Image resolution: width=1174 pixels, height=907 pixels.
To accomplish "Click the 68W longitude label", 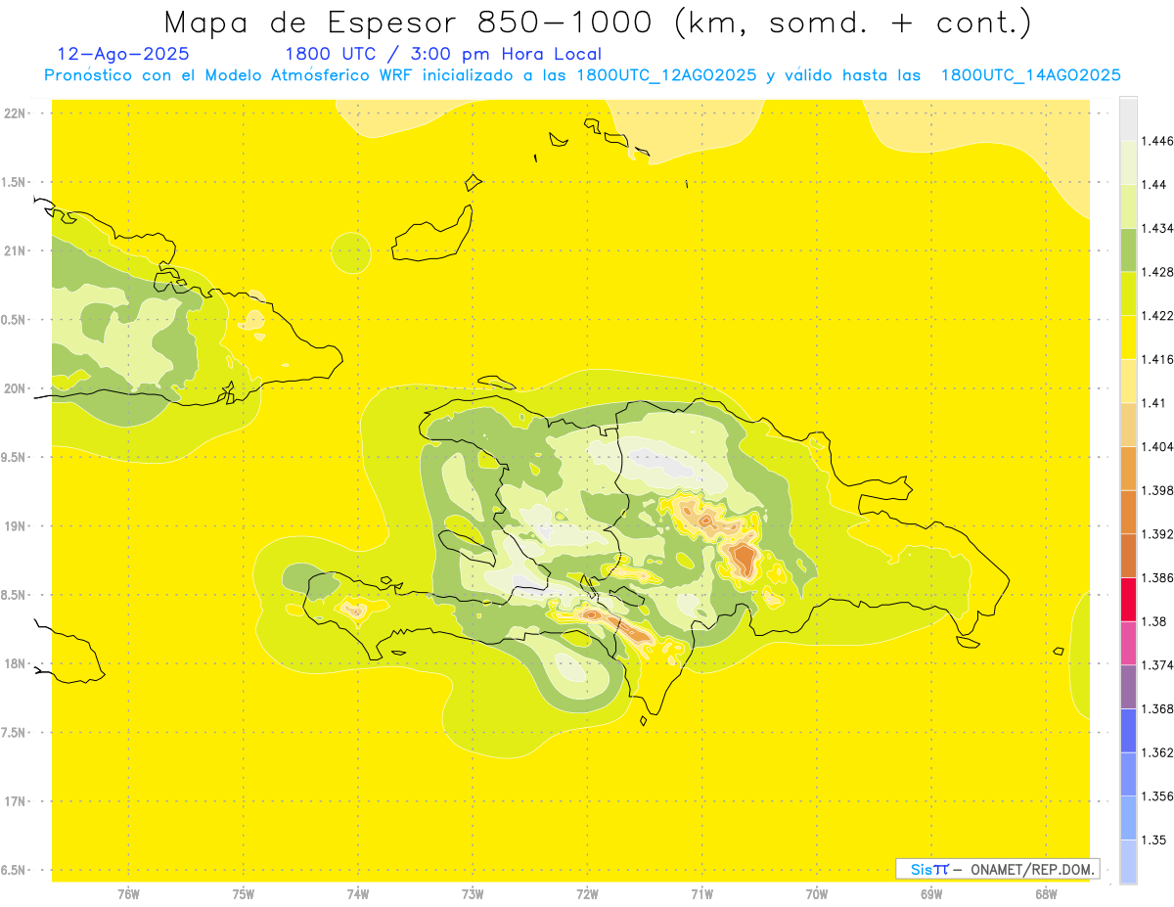I will (1046, 893).
